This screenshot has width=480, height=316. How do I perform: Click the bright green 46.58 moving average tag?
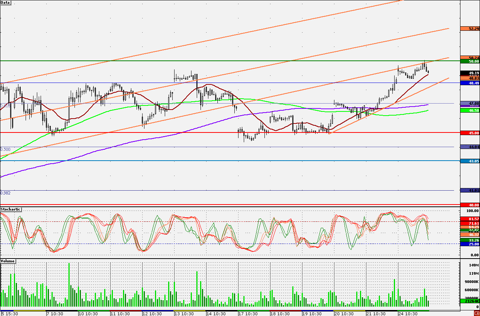[x=470, y=111]
